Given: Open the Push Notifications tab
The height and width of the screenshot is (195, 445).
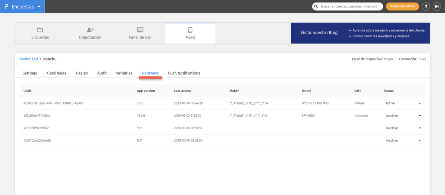Looking at the screenshot, I should (x=184, y=73).
